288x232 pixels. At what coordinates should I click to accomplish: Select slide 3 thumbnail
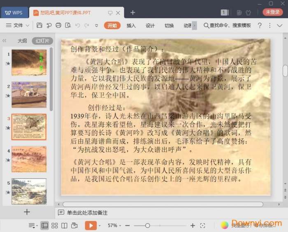coord(29,127)
